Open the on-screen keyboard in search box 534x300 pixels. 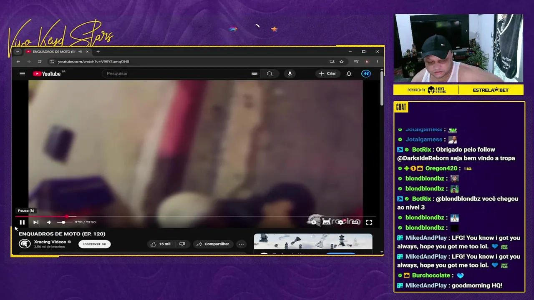click(254, 73)
